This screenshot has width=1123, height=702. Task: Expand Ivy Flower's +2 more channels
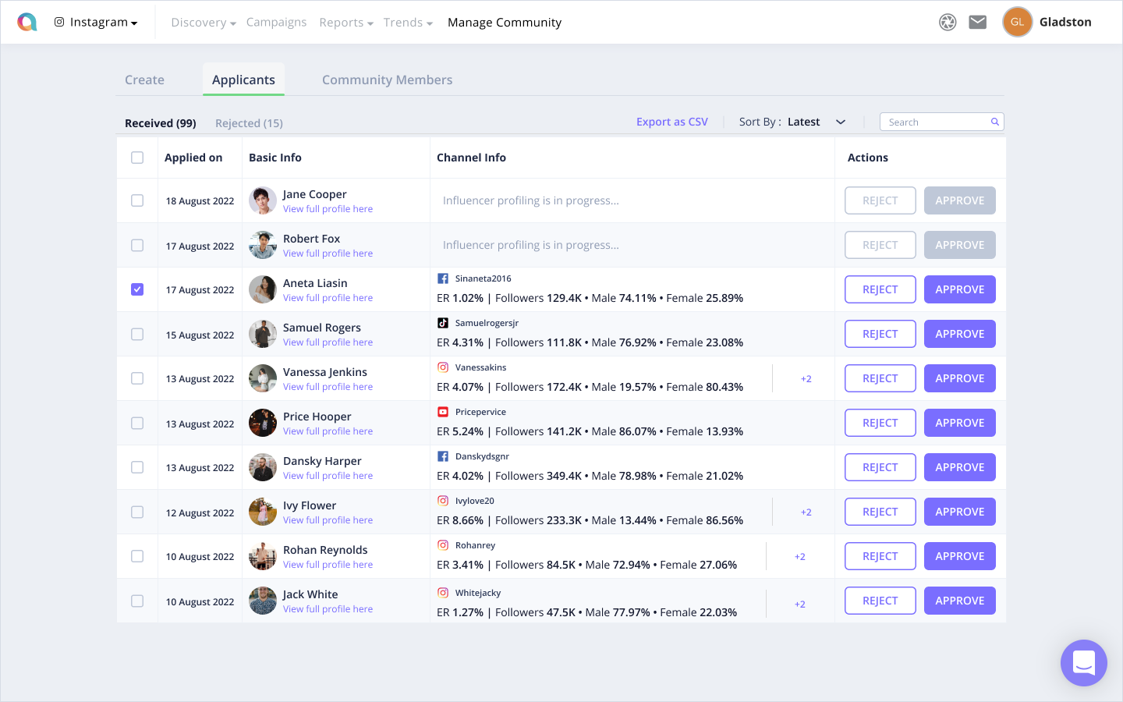806,512
